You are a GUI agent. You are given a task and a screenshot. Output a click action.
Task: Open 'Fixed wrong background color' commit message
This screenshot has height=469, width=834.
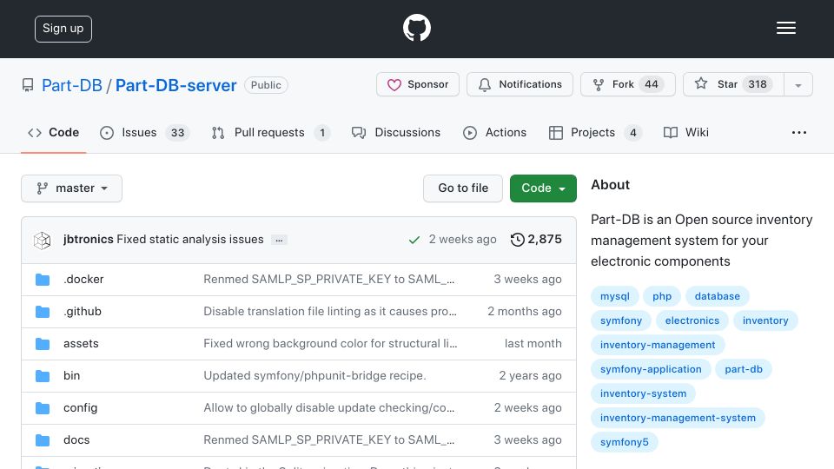click(x=330, y=344)
